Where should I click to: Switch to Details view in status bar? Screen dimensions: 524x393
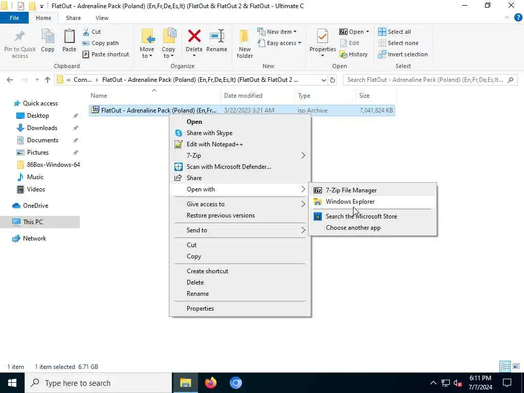[x=505, y=366]
